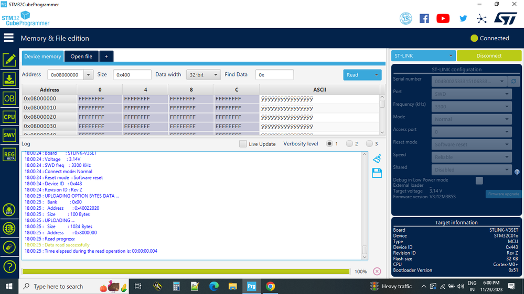Open the YouTube icon
The width and height of the screenshot is (524, 294).
443,18
